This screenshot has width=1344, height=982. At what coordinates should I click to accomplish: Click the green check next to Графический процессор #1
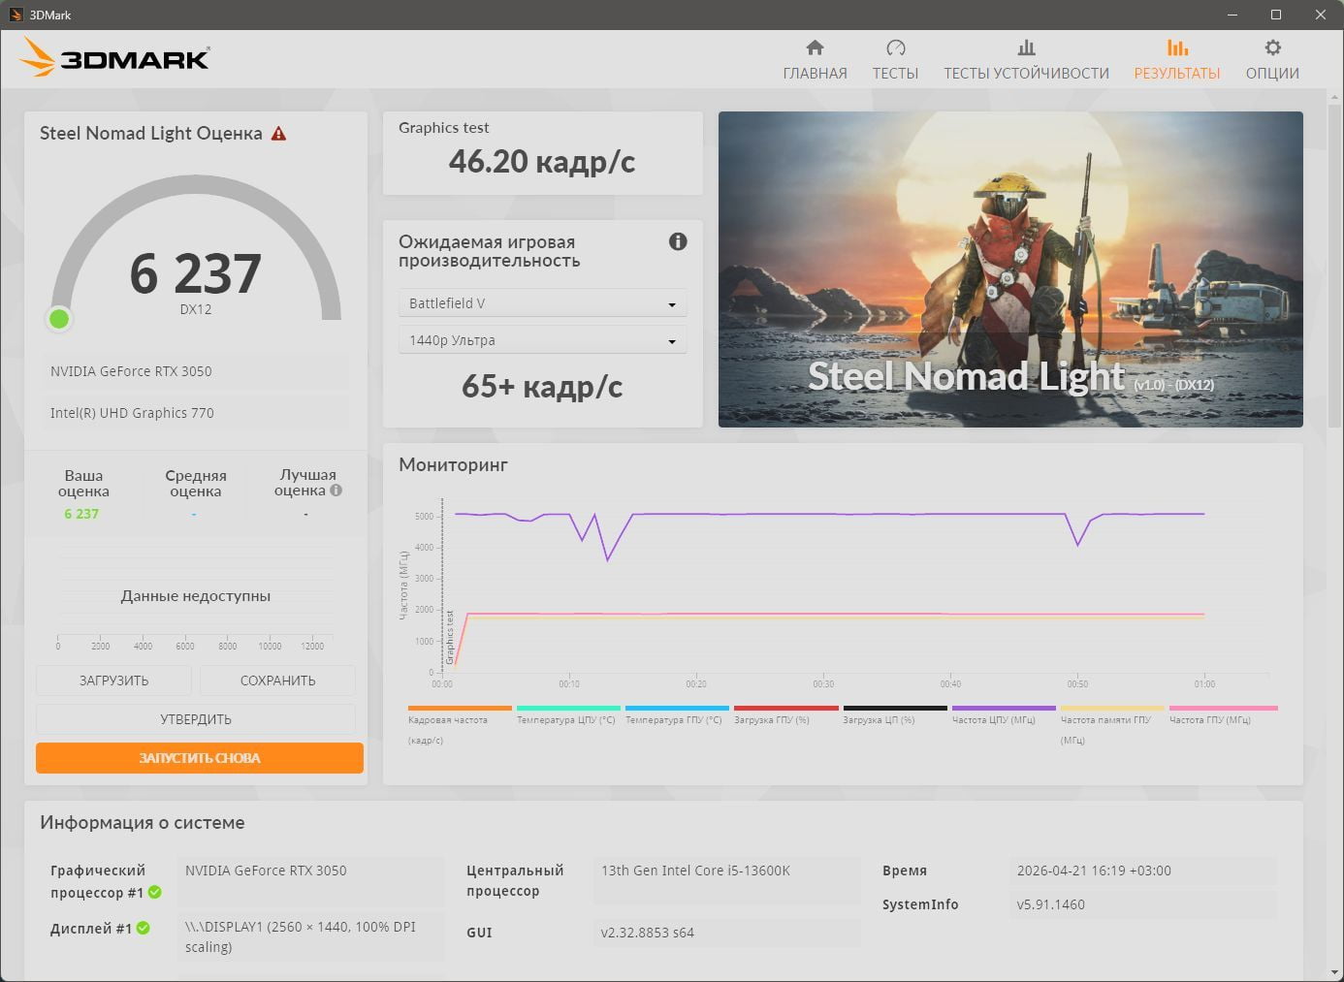coord(155,892)
